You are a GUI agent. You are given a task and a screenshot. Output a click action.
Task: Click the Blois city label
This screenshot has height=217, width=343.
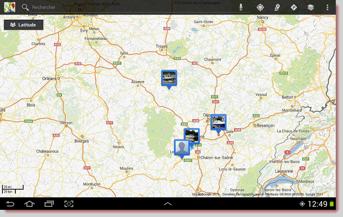(x=31, y=105)
